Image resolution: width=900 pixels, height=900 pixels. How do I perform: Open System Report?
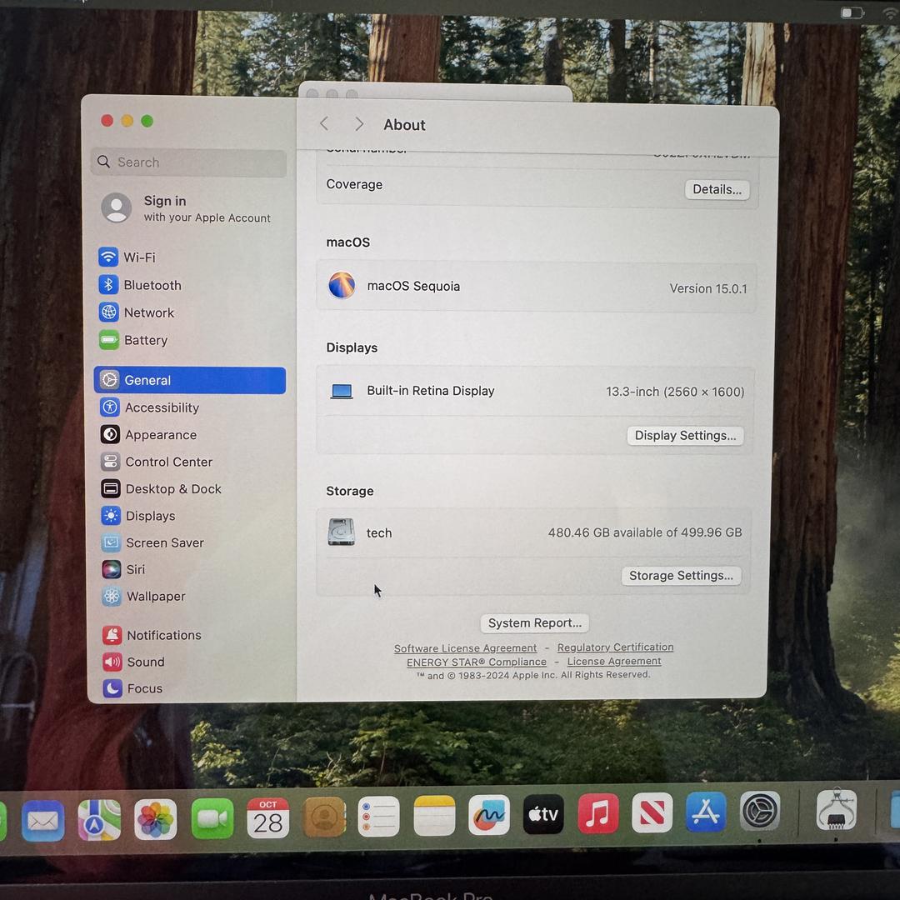(534, 622)
